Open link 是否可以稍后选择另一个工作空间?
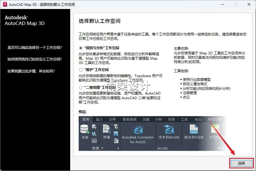 point(35,48)
